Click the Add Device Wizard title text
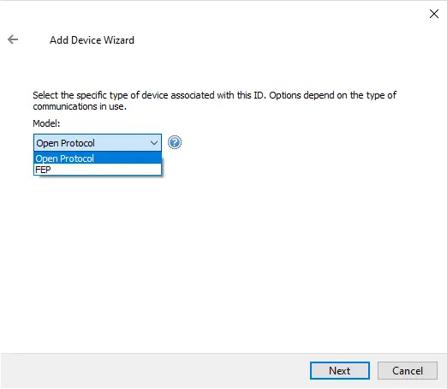 [x=92, y=40]
